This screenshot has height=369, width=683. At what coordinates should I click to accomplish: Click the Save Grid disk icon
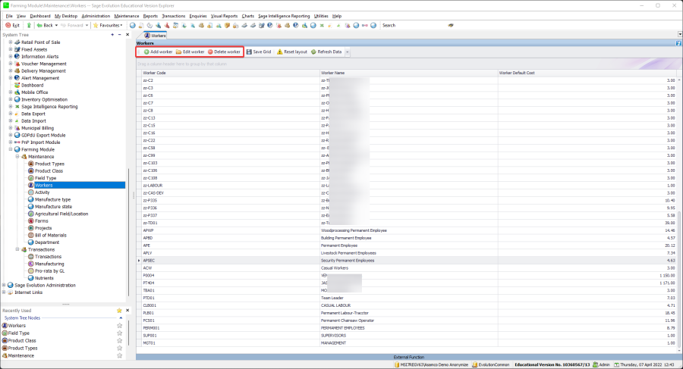click(x=250, y=52)
